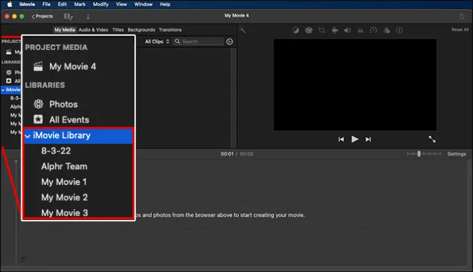
Task: Open the Color Correction adjustment
Action: 308,30
